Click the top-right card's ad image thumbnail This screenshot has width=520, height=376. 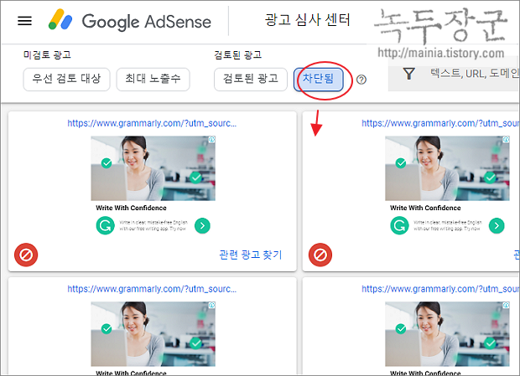pyautogui.click(x=447, y=168)
